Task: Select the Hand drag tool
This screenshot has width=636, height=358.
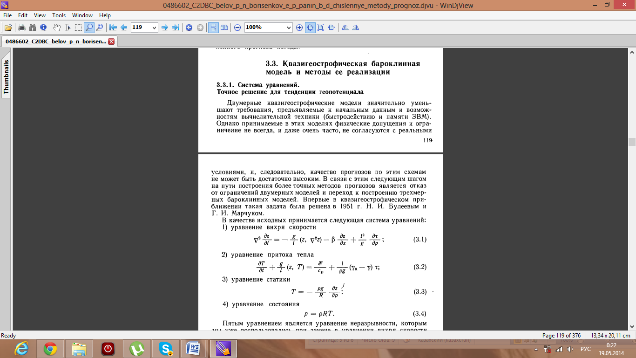Action: (57, 28)
